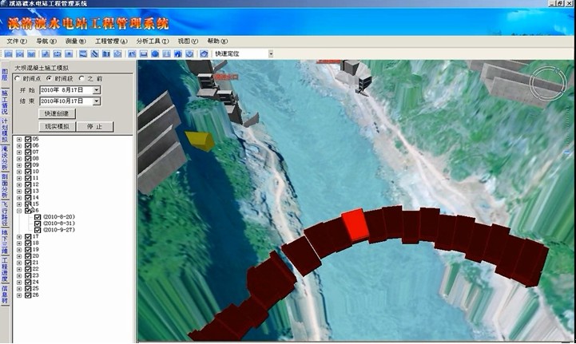This screenshot has height=344, width=576.
Task: Open the 视图(V) menu
Action: pyautogui.click(x=188, y=42)
